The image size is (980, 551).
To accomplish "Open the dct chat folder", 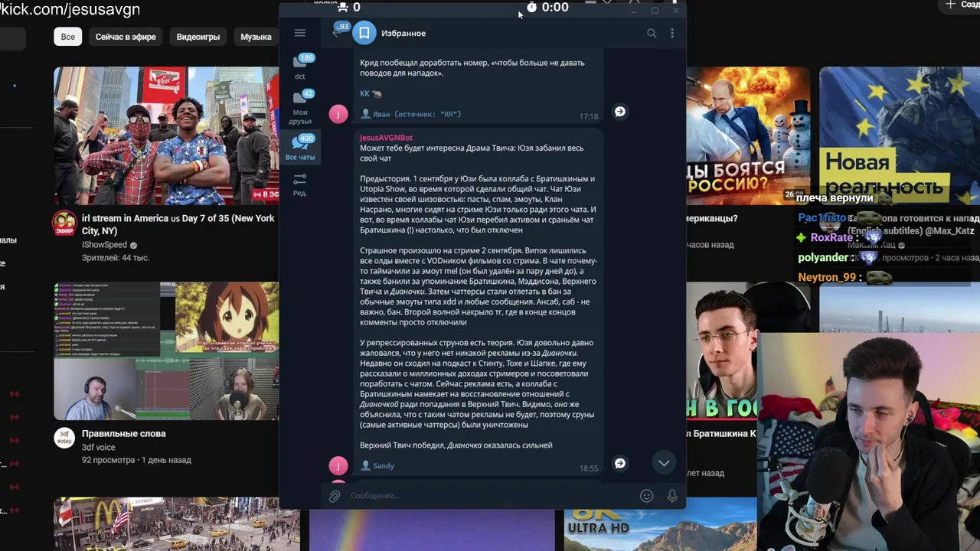I will coord(300,67).
